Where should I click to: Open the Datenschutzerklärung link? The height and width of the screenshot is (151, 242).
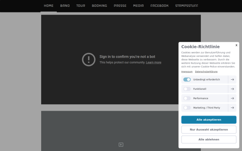(206, 72)
